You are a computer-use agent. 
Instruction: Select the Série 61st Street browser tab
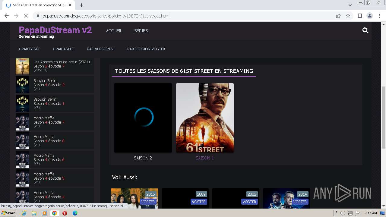[x=39, y=5]
